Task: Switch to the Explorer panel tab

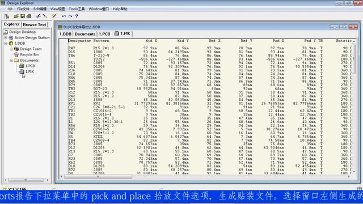Action: tap(11, 24)
